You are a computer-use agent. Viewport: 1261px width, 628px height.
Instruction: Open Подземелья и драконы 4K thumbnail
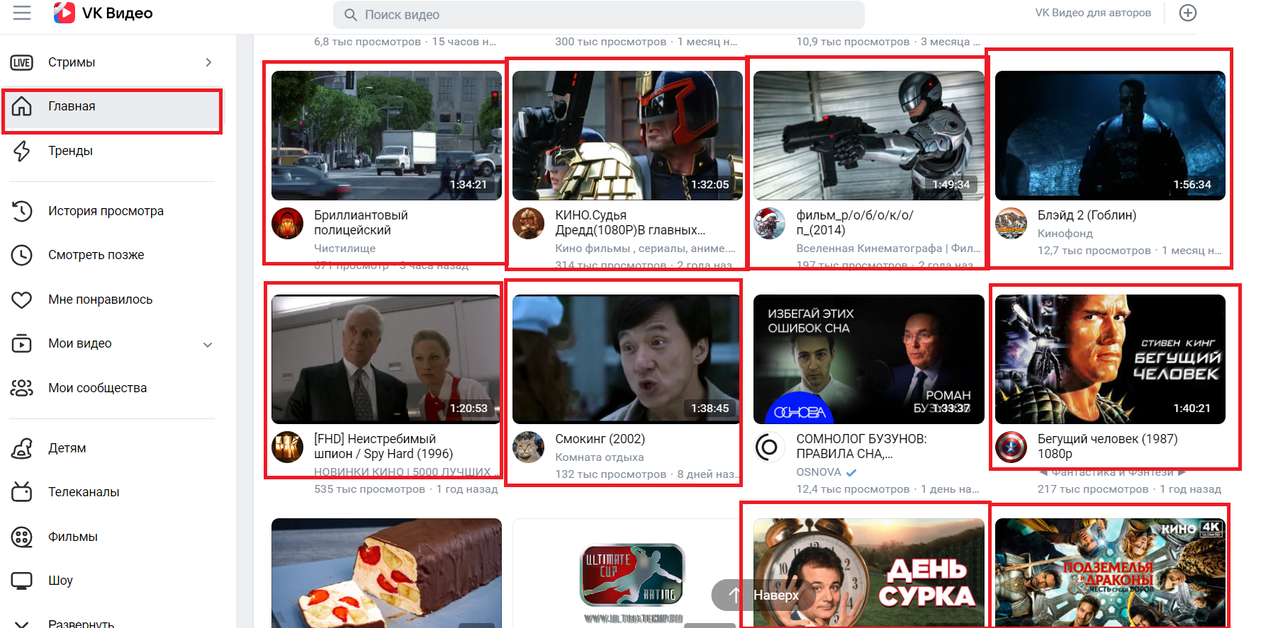[1110, 573]
